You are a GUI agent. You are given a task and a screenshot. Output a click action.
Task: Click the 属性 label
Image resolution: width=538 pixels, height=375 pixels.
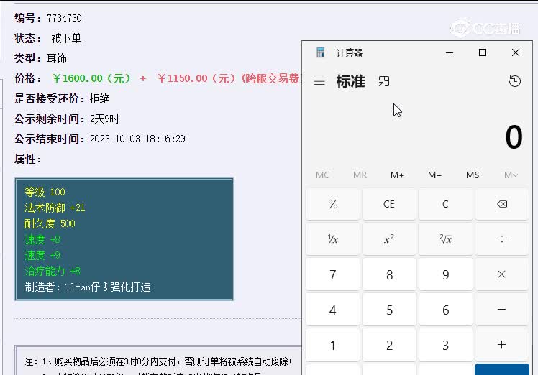[x=27, y=159]
